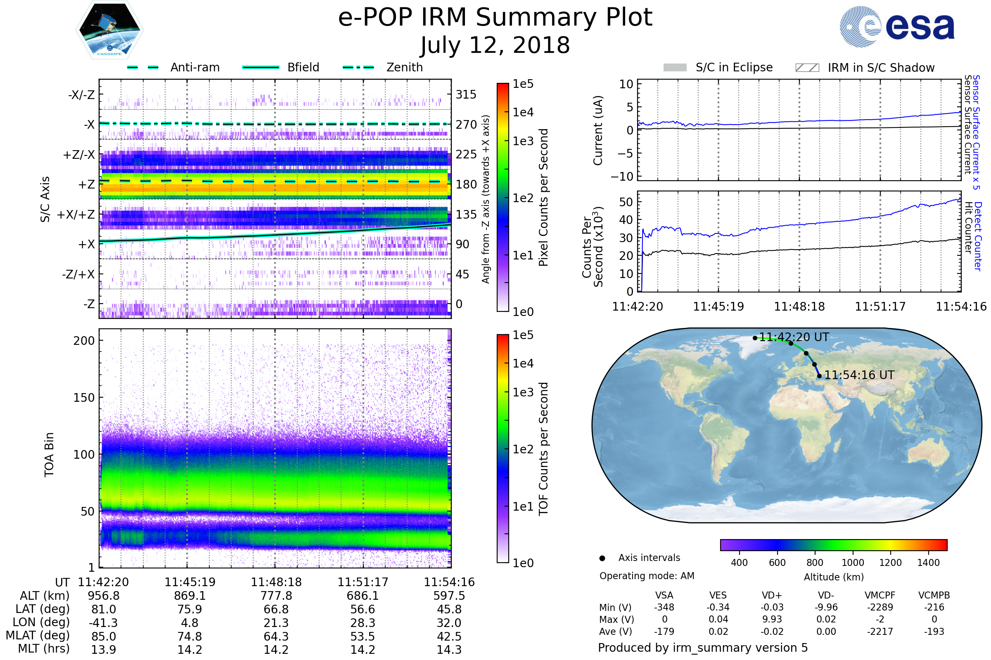
Task: Click the e-POP IRM Summary Plot title
Action: click(495, 18)
